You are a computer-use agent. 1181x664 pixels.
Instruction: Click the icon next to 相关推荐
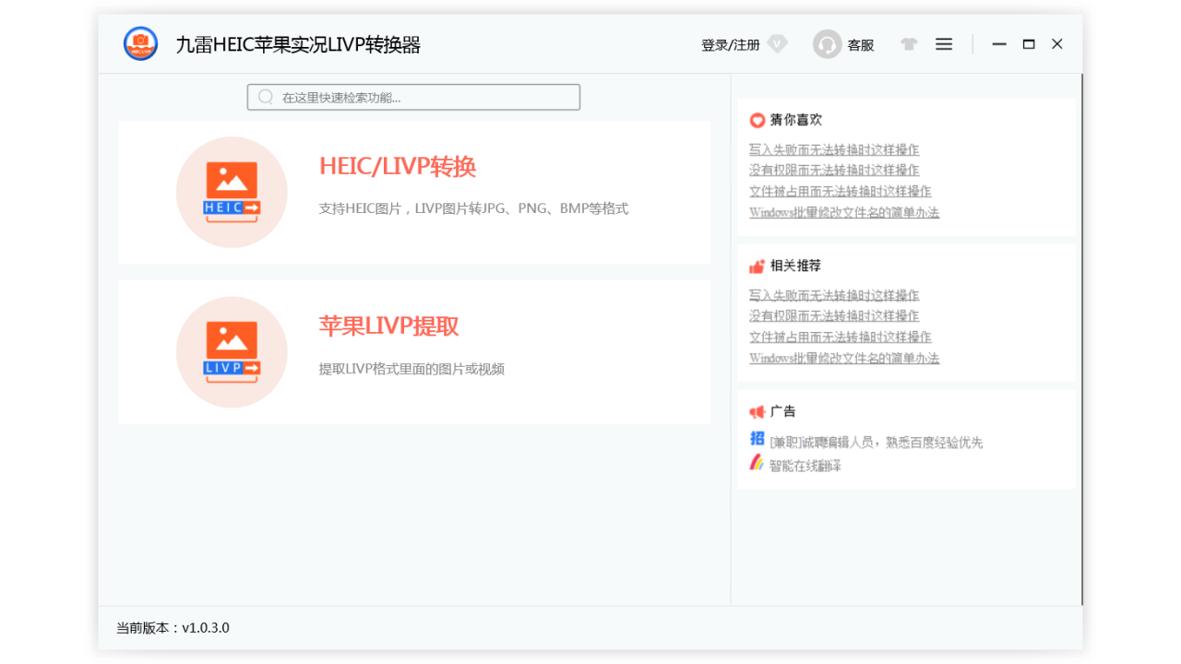pos(756,266)
